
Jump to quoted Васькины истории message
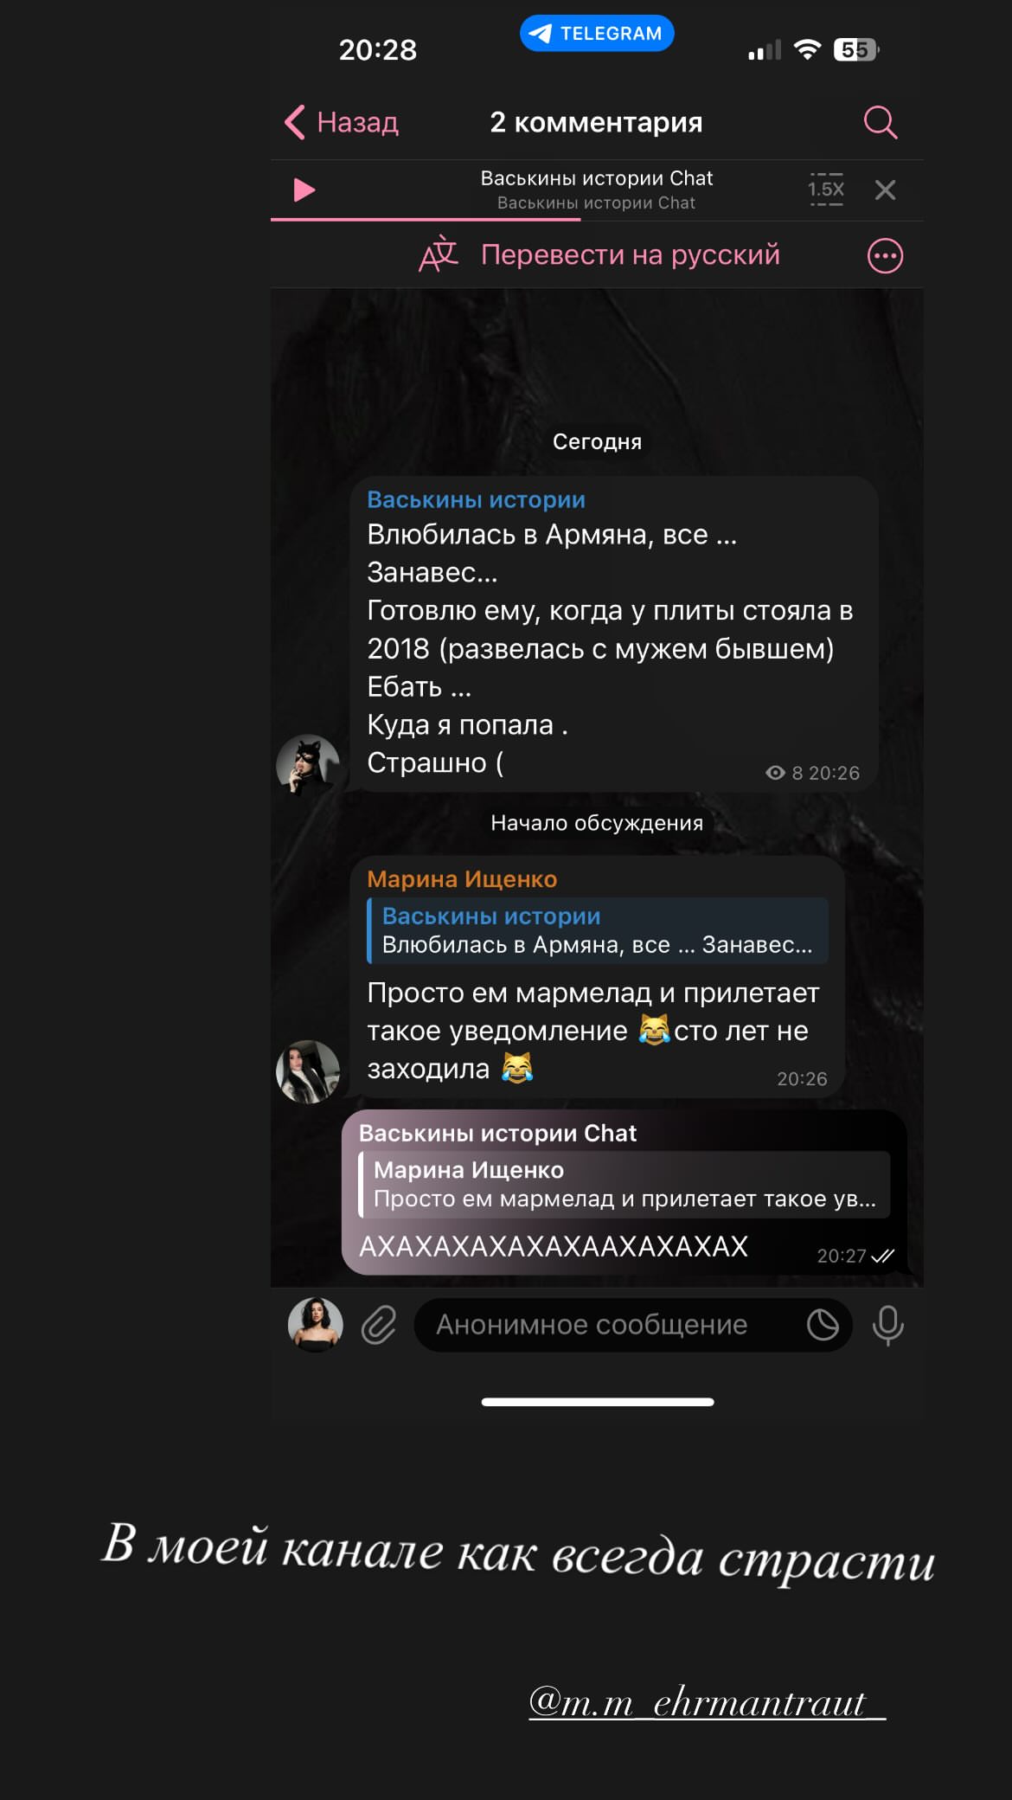click(598, 930)
